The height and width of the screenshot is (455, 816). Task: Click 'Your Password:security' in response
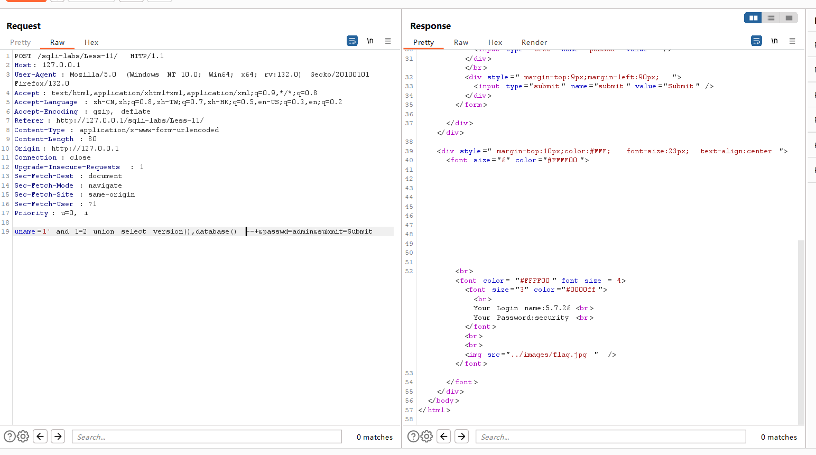pos(521,318)
